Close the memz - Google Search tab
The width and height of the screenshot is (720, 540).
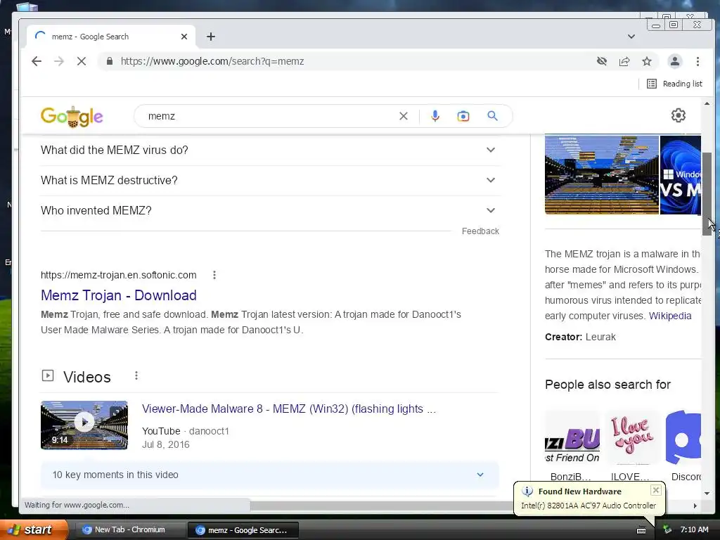coord(184,37)
